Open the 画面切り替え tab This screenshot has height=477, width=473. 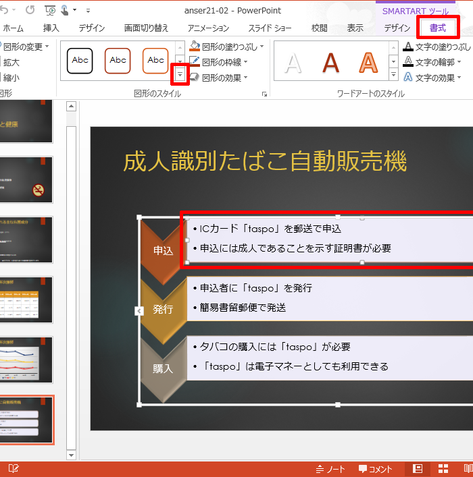[x=146, y=28]
